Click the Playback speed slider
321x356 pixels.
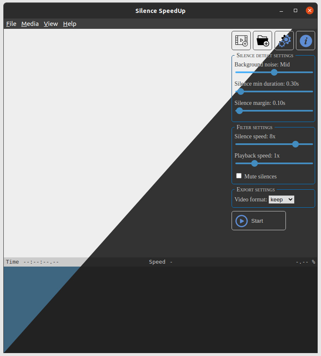[x=274, y=163]
